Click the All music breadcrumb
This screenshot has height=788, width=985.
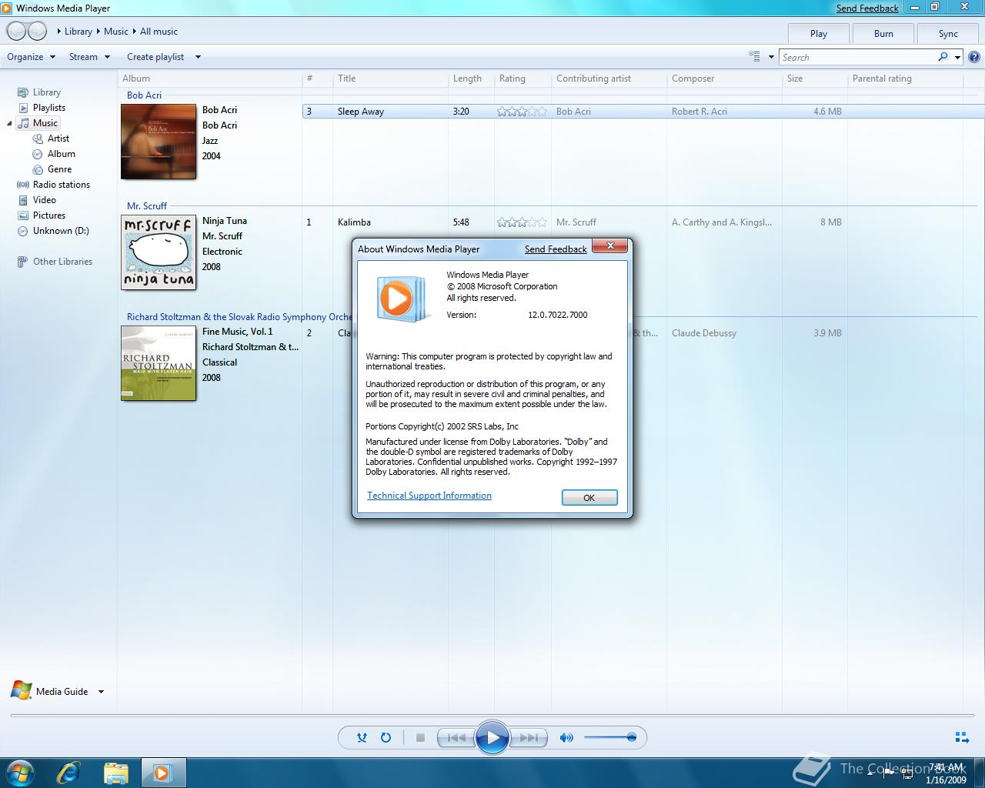(x=159, y=32)
